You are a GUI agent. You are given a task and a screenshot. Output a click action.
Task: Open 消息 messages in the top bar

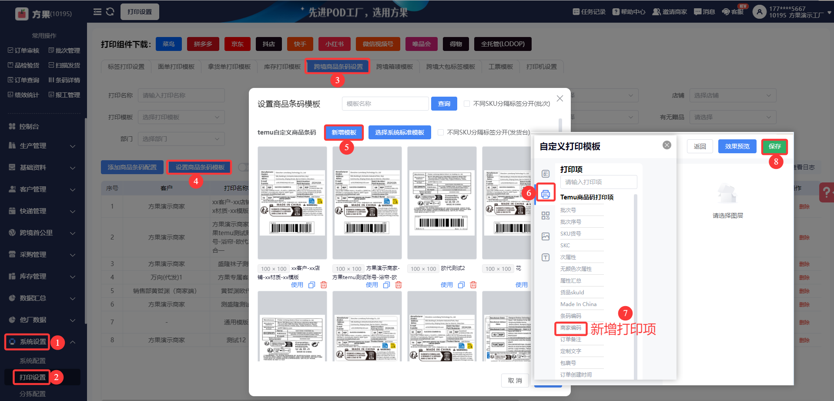[x=704, y=12]
